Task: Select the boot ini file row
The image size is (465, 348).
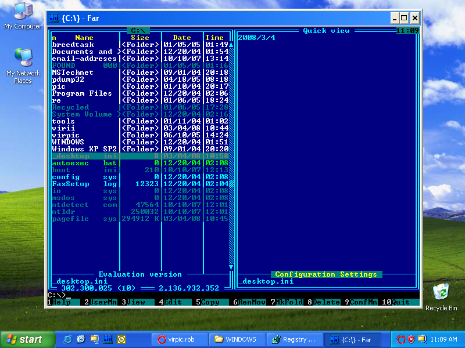Action: pos(140,170)
